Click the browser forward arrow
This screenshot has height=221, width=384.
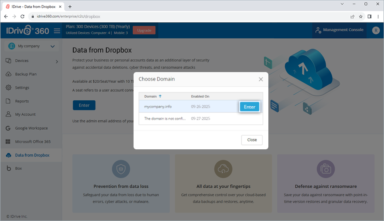14,16
